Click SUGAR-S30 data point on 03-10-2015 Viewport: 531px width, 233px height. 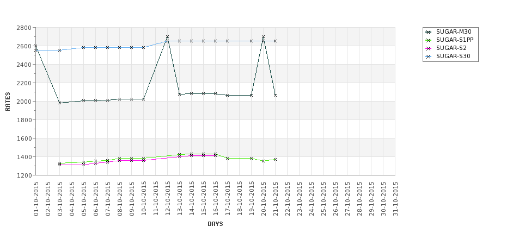59,50
